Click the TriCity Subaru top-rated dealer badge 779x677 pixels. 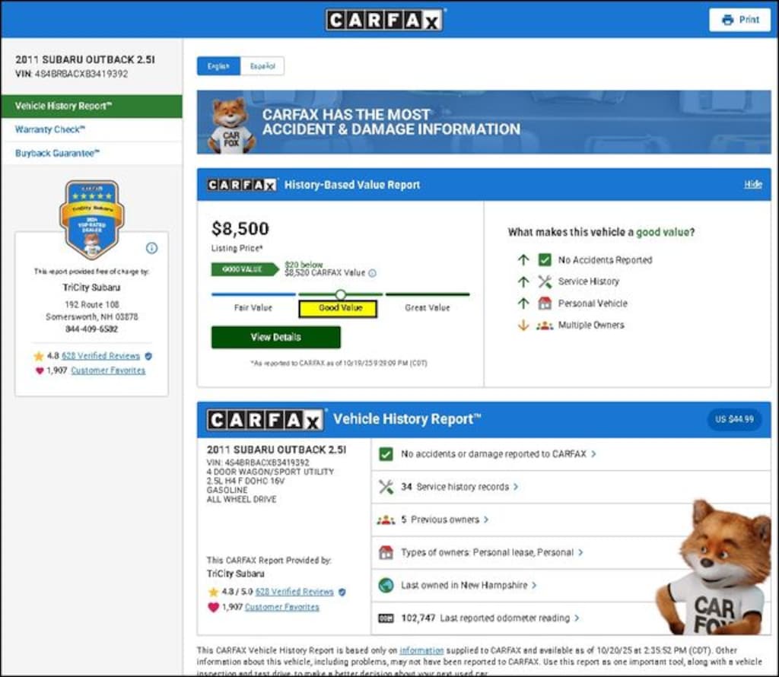click(91, 219)
